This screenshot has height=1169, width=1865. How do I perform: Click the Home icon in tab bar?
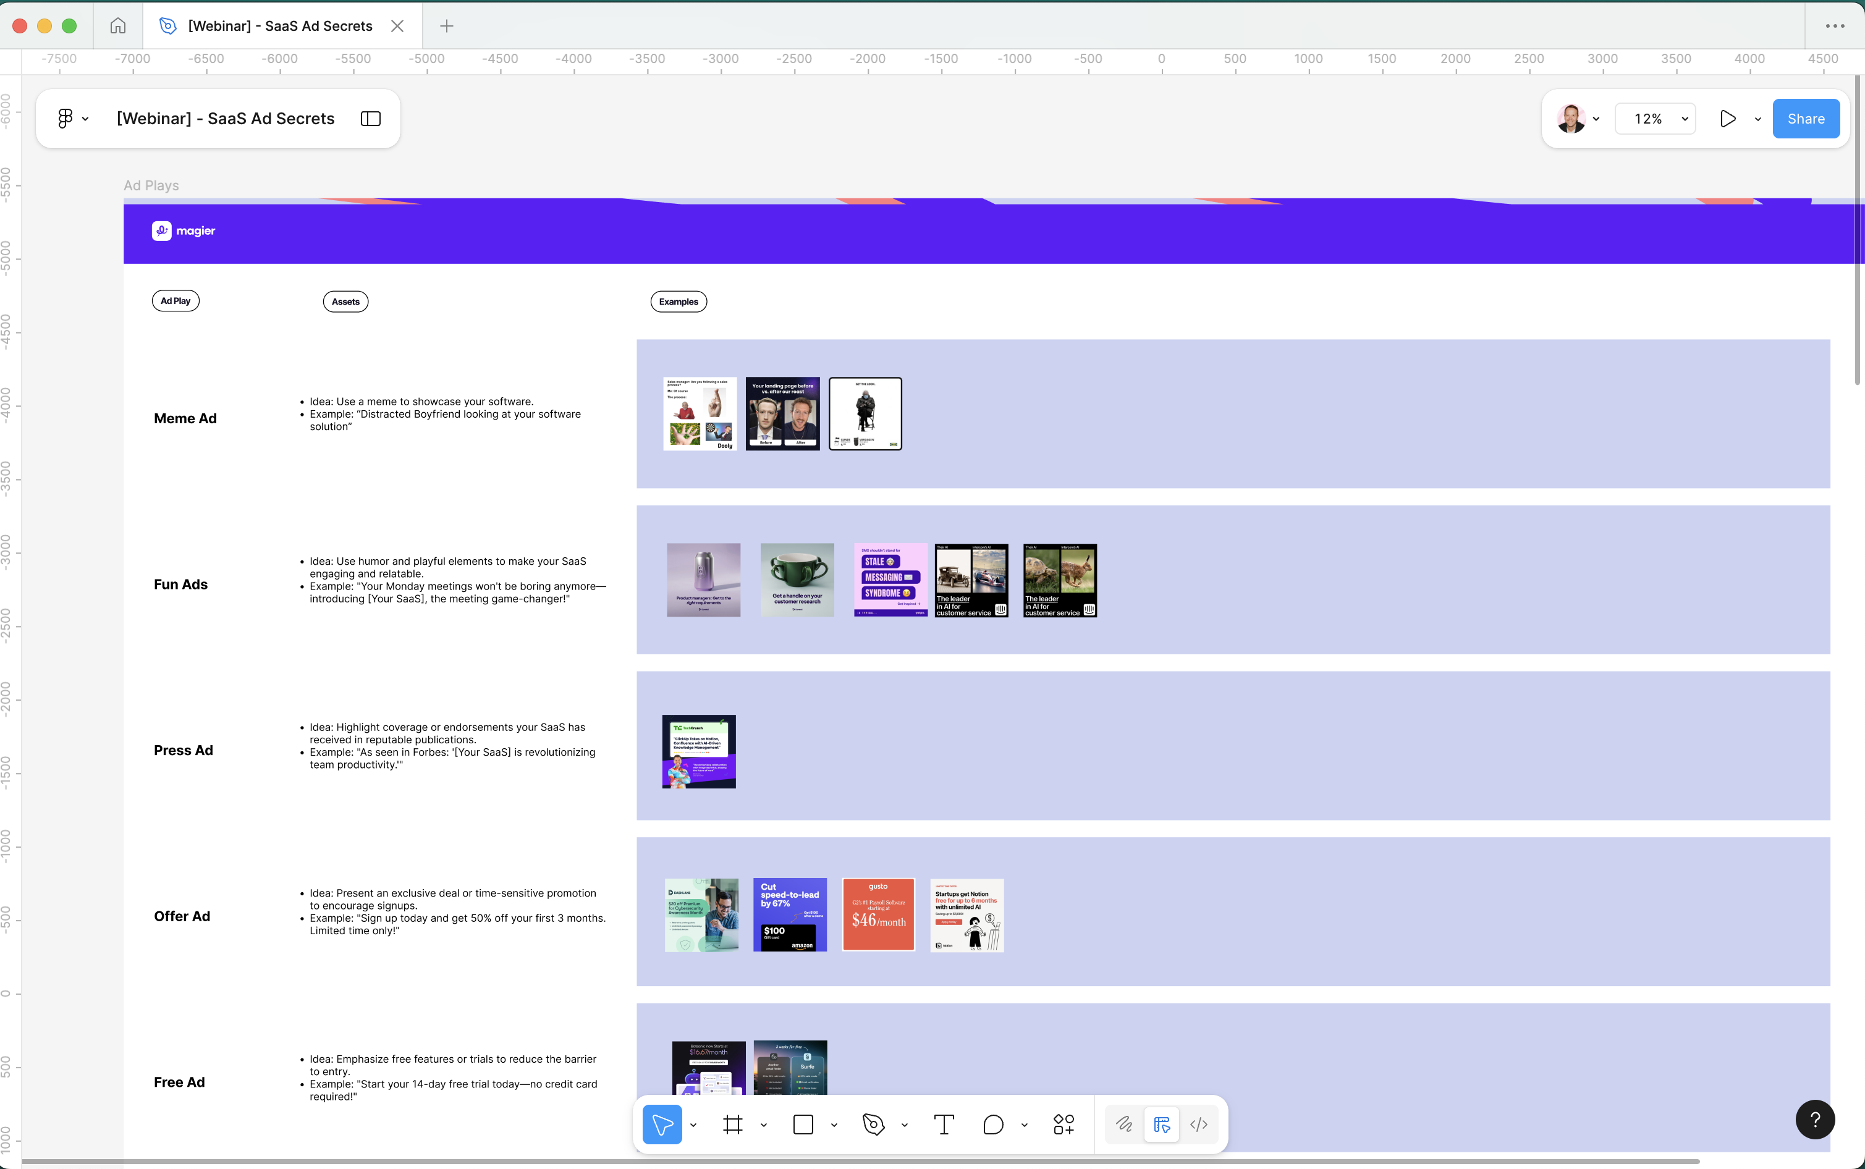point(117,25)
